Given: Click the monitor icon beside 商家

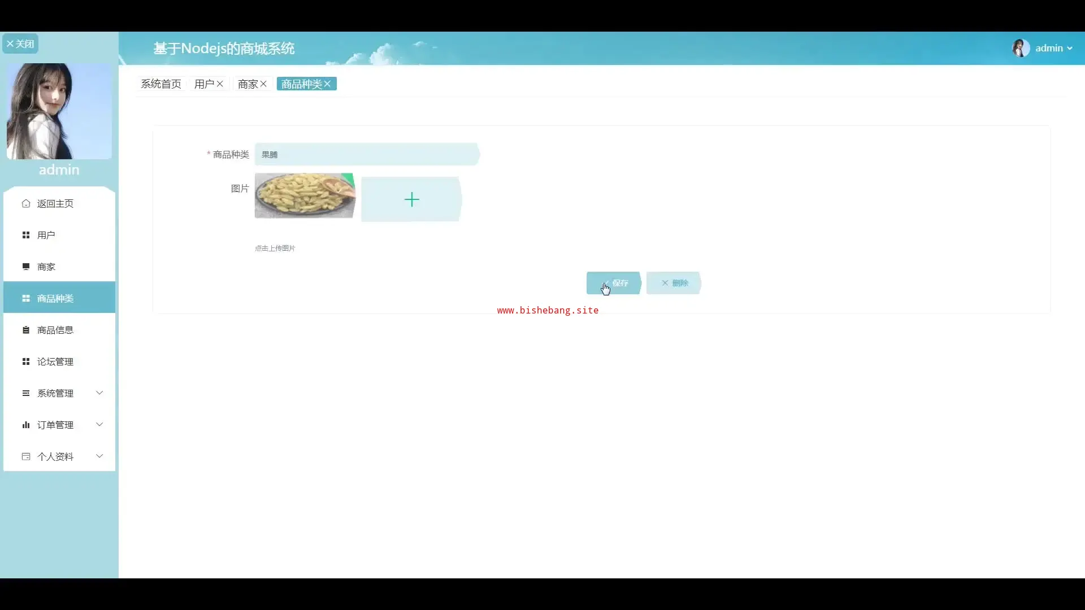Looking at the screenshot, I should coord(26,267).
